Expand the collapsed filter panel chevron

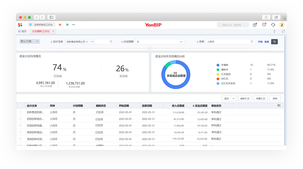(x=150, y=48)
